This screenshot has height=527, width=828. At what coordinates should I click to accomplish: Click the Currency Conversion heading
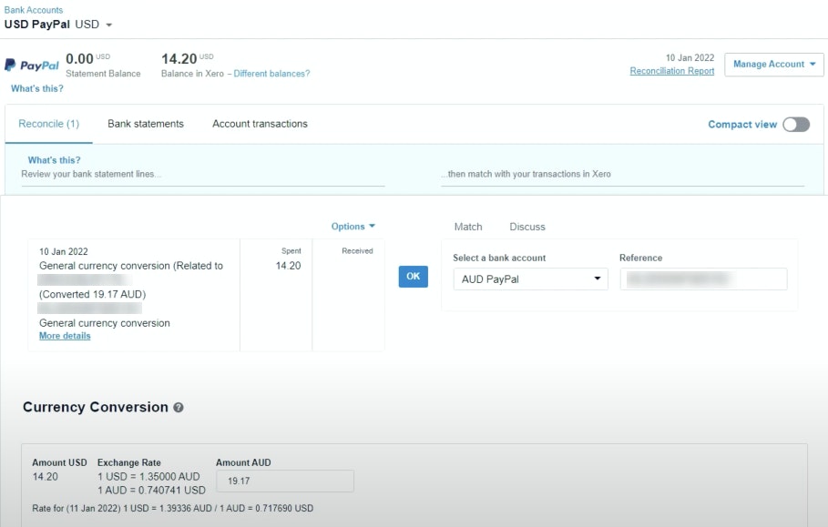pyautogui.click(x=95, y=407)
